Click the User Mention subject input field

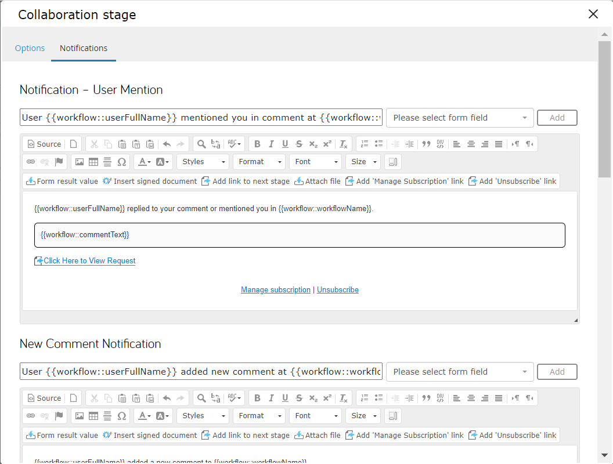coord(201,118)
